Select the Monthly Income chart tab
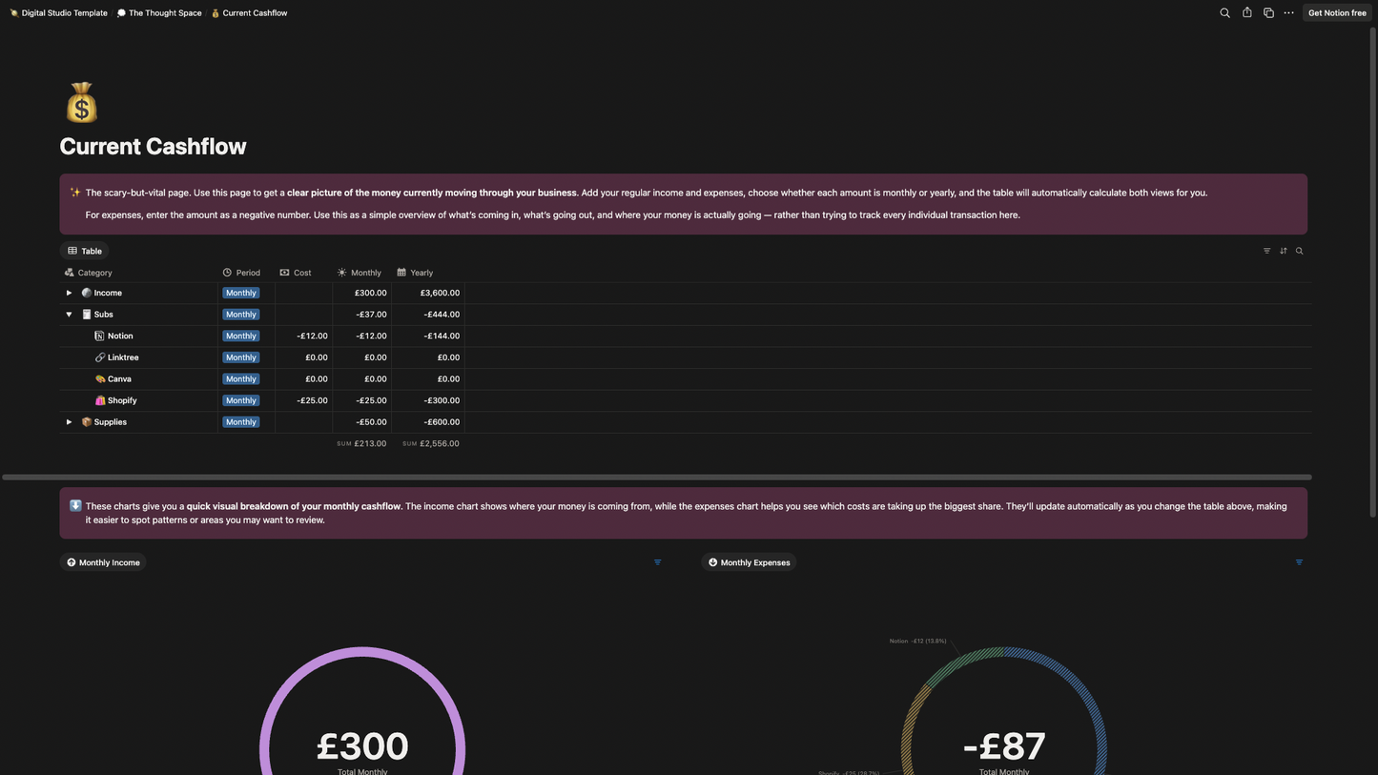Screen dimensions: 1378x775 pos(103,562)
